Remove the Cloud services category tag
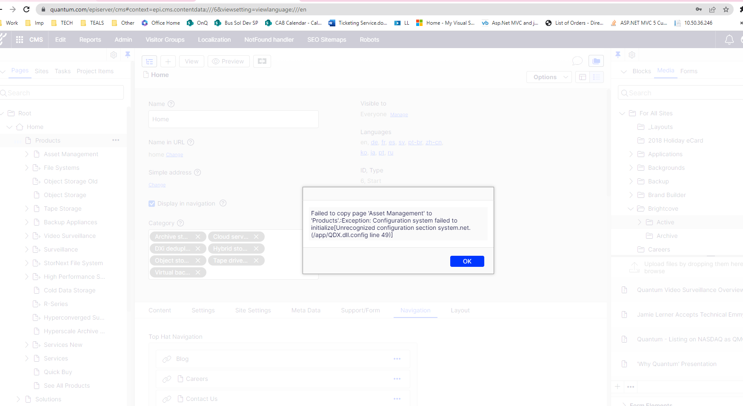Screen dimensions: 743x406 (x=256, y=237)
